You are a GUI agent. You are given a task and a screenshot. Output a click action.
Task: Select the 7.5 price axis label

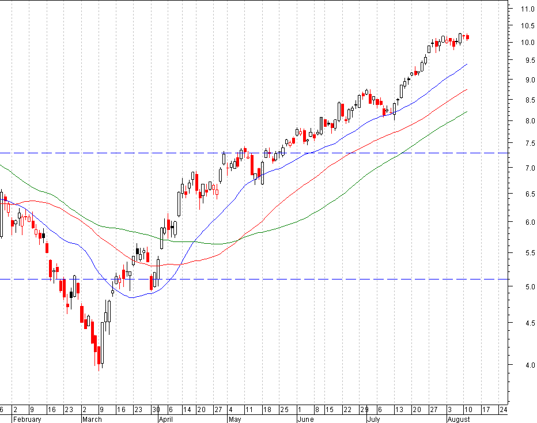530,143
